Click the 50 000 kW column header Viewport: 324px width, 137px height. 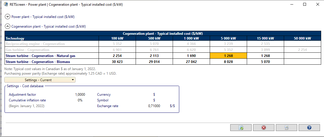coord(302,38)
